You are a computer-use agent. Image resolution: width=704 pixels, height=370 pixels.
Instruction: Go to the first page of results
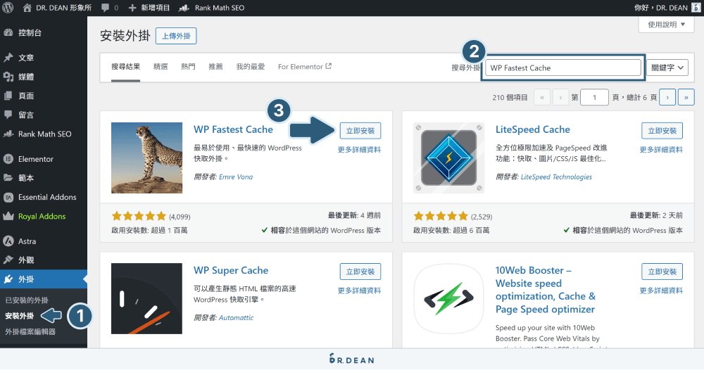click(542, 97)
